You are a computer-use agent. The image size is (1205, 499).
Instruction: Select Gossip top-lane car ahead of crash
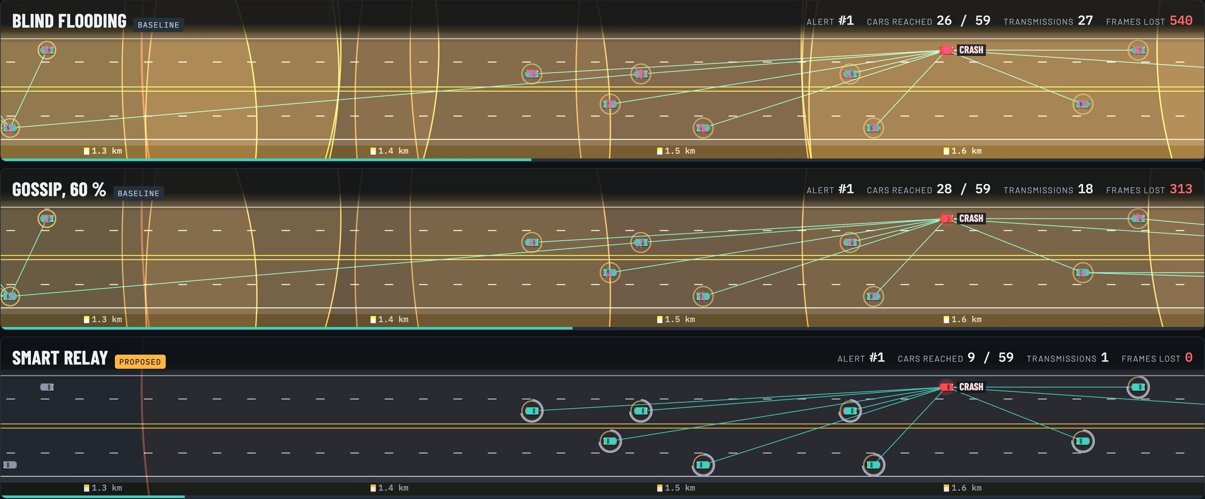[x=1138, y=219]
